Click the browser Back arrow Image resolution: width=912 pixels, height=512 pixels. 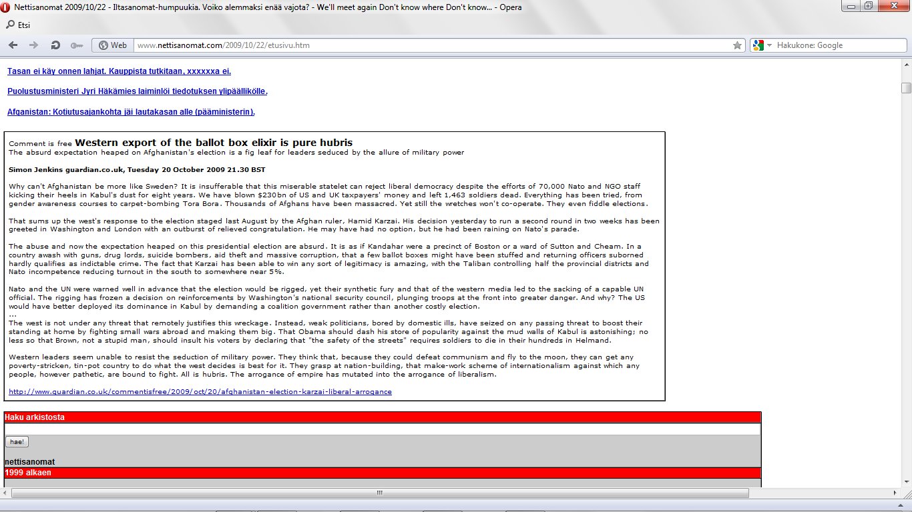pyautogui.click(x=13, y=45)
